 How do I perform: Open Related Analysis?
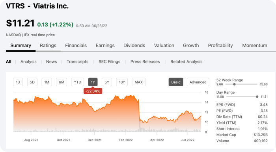point(186,62)
